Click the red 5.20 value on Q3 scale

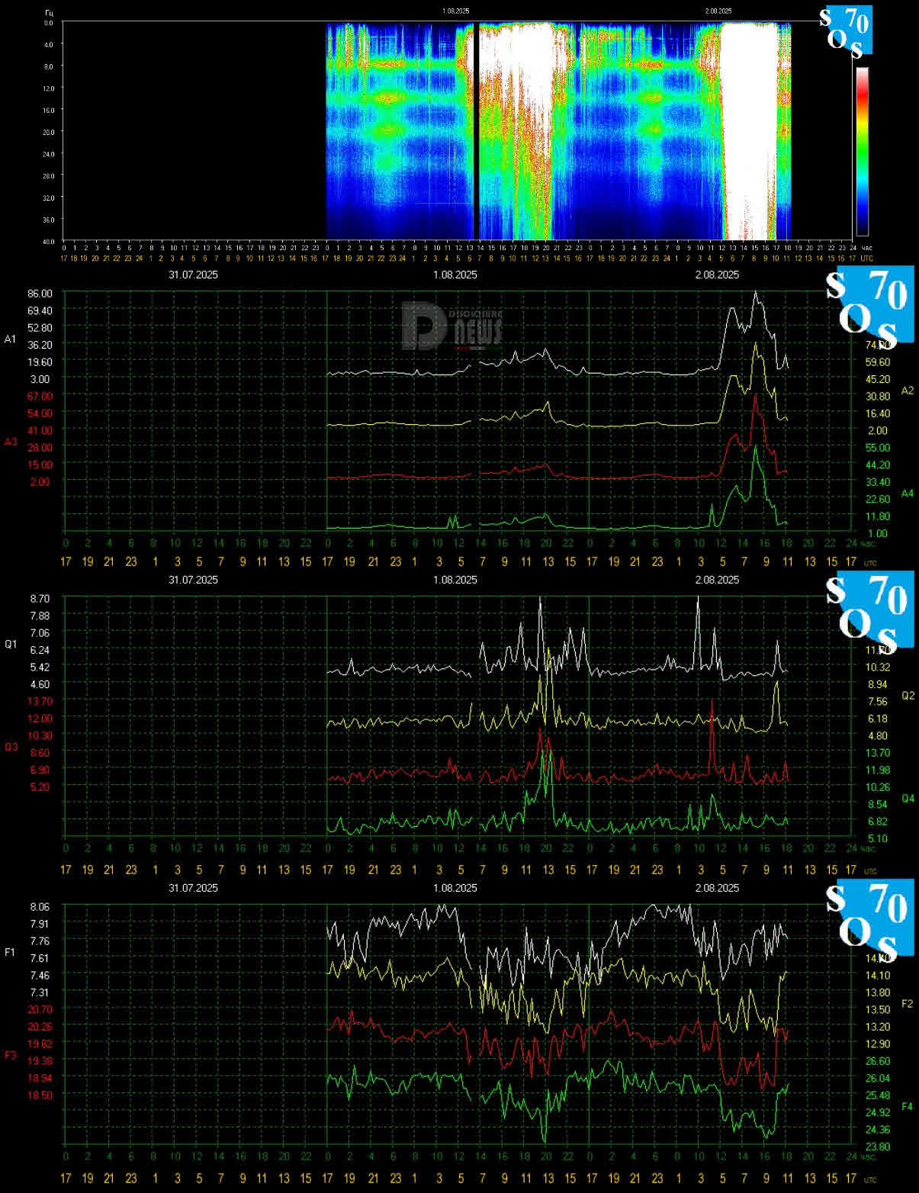(40, 786)
